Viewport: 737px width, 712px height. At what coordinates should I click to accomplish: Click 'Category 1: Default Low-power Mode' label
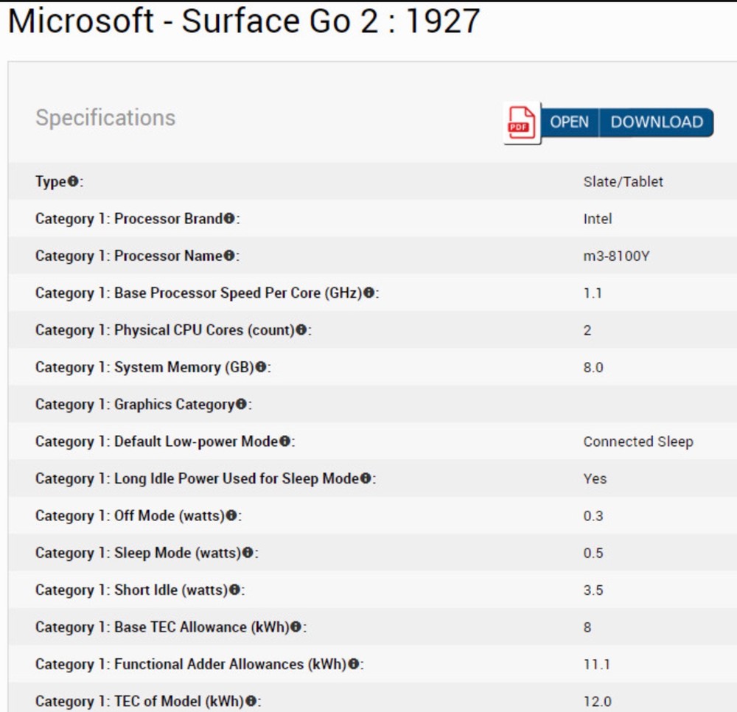[156, 441]
